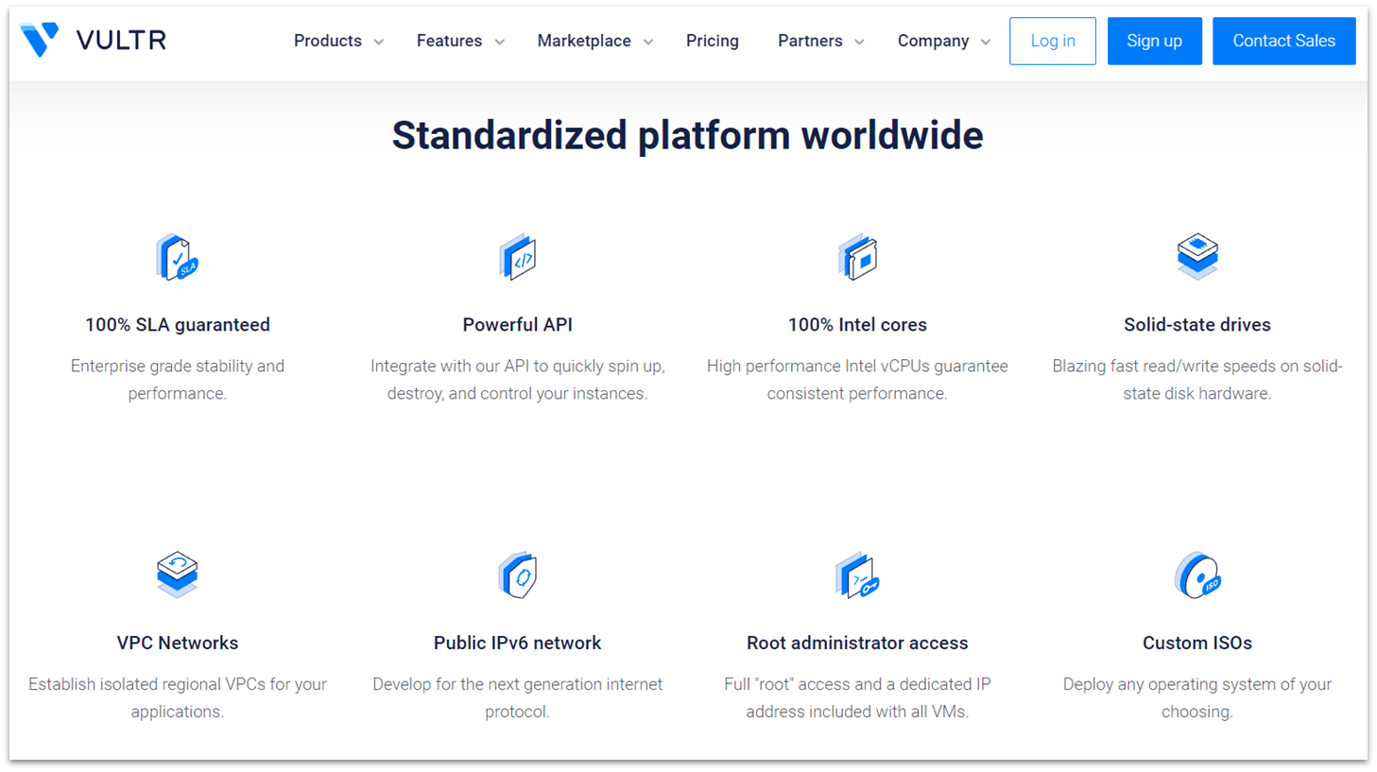Screen dimensions: 1377x772
Task: Click the Solid-state drives stack icon
Action: 1197,256
